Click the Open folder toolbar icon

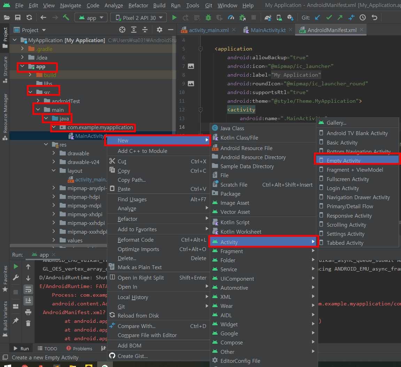[x=7, y=17]
